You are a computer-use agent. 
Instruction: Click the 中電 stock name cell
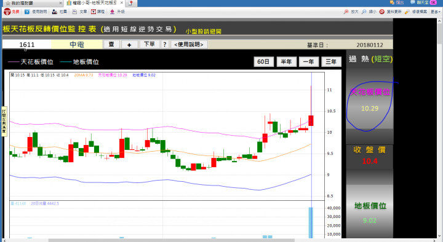(x=77, y=45)
